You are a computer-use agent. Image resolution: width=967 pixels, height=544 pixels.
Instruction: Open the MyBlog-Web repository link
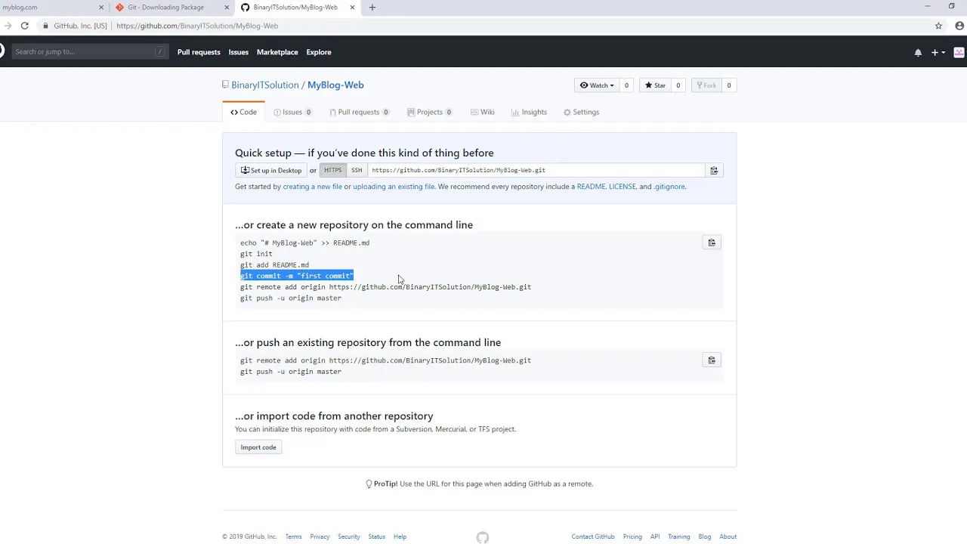pos(335,85)
